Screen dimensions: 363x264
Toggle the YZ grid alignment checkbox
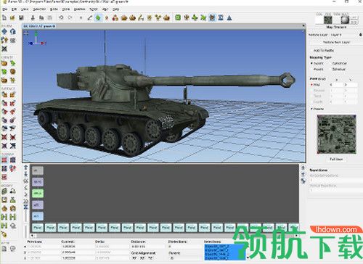click(x=150, y=258)
